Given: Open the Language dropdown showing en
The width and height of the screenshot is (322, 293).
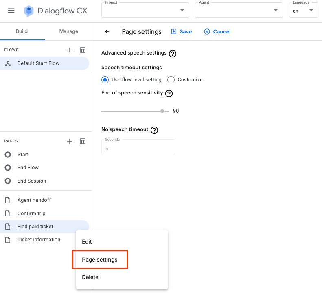Looking at the screenshot, I should (304, 10).
